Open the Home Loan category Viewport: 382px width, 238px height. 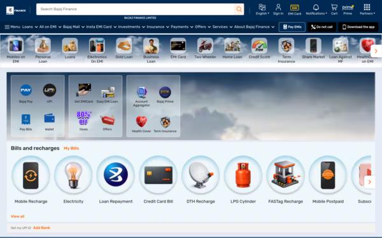pyautogui.click(x=232, y=46)
